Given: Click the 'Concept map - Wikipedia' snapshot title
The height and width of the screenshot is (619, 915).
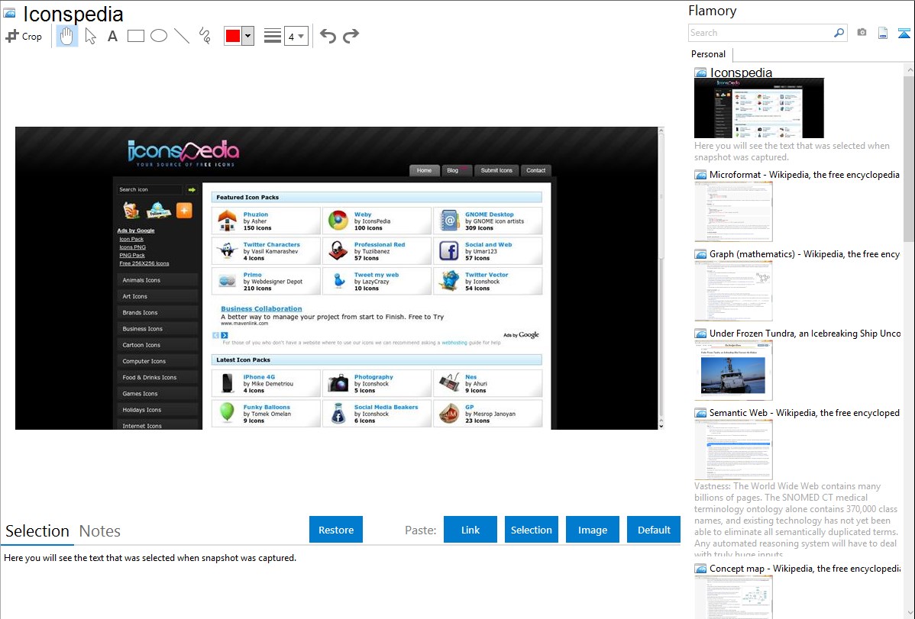Looking at the screenshot, I should pyautogui.click(x=805, y=568).
